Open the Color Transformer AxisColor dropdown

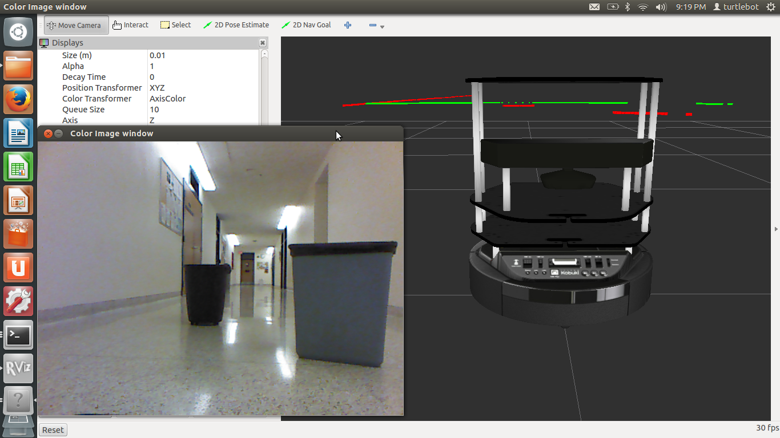pos(203,99)
